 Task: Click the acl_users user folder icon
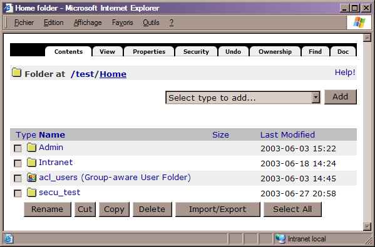pos(31,178)
